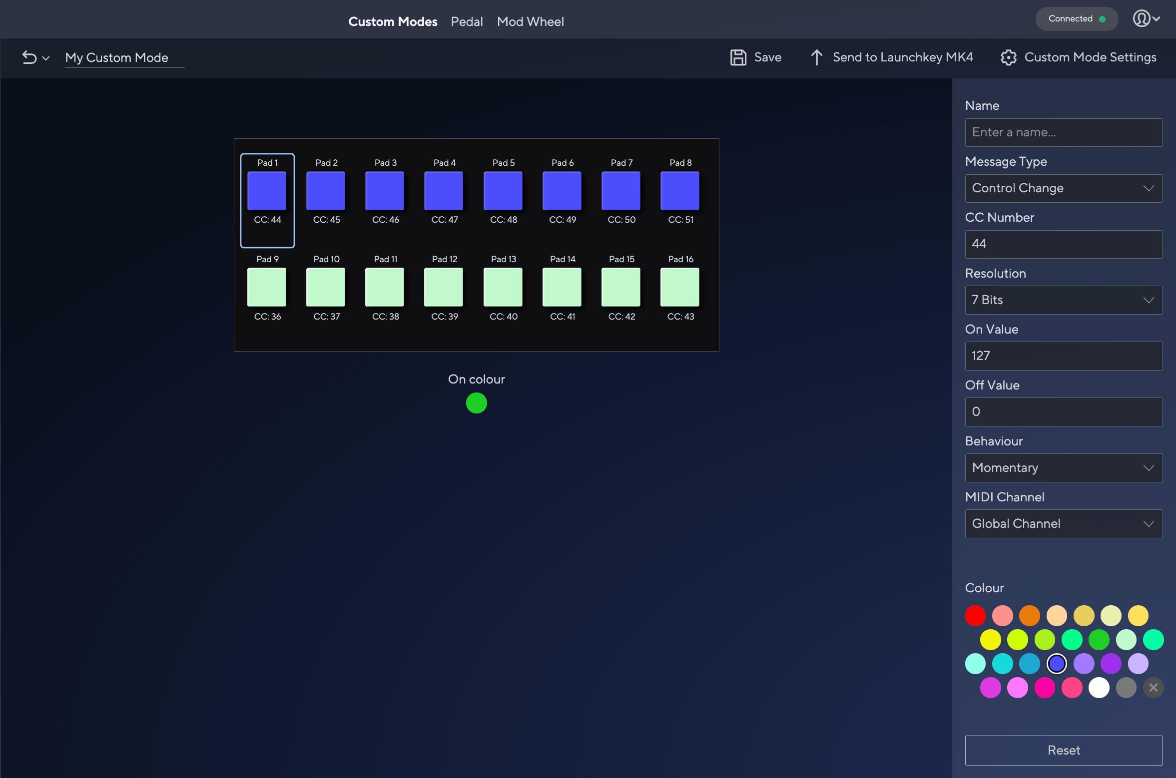Select Pad 12 with CC 39
1176x778 pixels.
click(444, 288)
